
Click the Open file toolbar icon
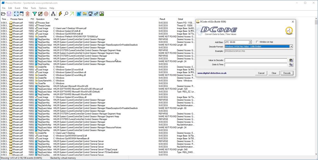click(3, 14)
